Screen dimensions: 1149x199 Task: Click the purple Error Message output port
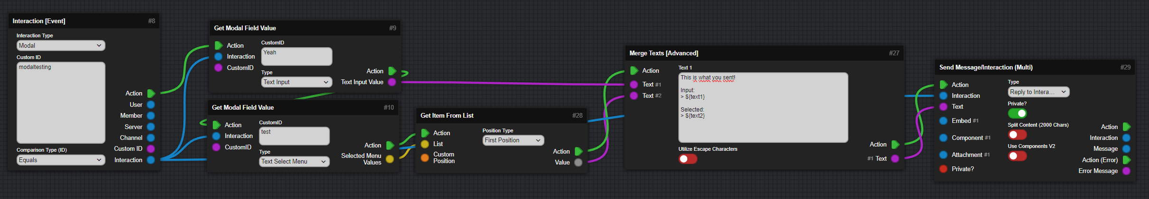pos(1126,171)
